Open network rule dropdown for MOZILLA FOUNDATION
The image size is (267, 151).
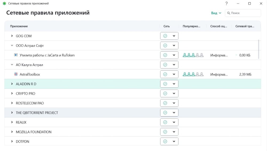pyautogui.click(x=174, y=132)
